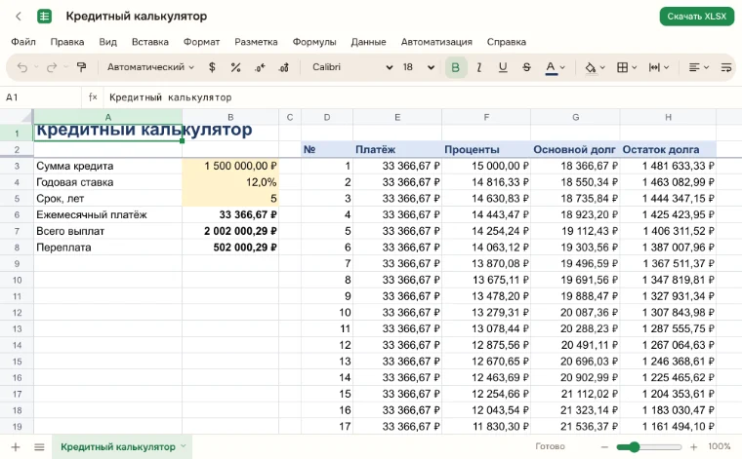Select row 7 header

pos(17,231)
